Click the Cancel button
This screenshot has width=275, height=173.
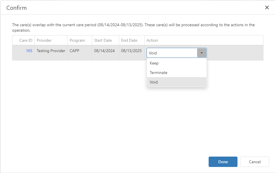point(255,162)
